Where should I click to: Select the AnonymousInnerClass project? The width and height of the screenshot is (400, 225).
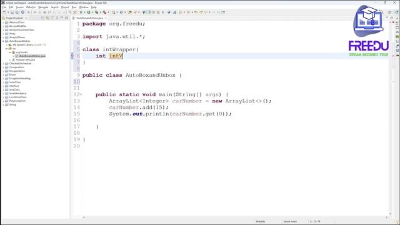(x=21, y=30)
